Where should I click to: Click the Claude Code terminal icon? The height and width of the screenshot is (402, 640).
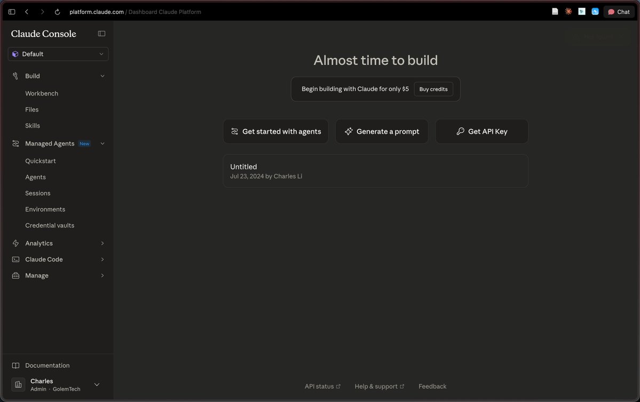(x=15, y=259)
